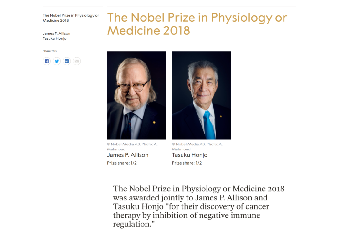Click the Share this label
The image size is (338, 233).
click(49, 51)
